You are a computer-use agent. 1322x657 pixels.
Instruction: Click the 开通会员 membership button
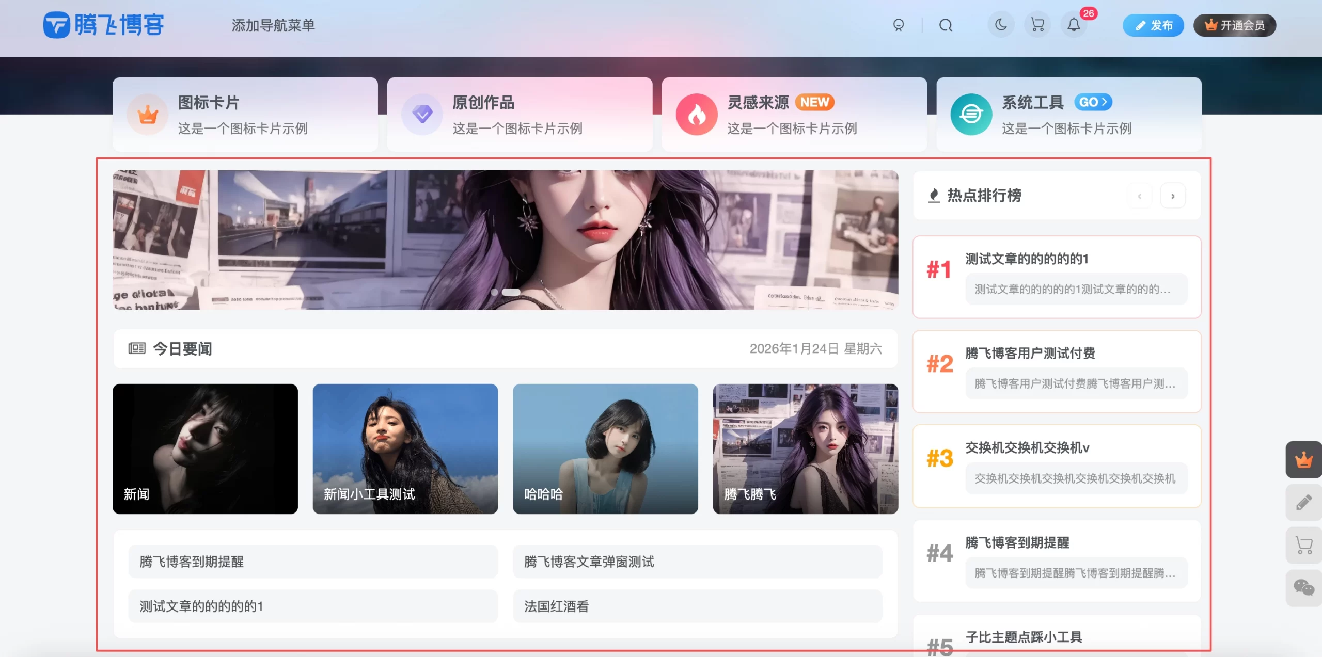pyautogui.click(x=1235, y=25)
